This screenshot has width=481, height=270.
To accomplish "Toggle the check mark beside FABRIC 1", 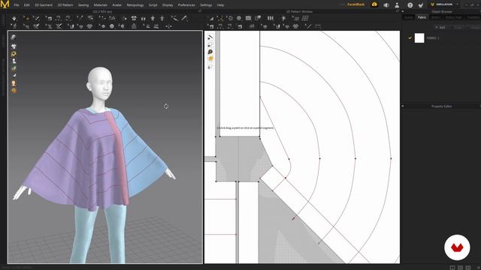I will (x=410, y=38).
